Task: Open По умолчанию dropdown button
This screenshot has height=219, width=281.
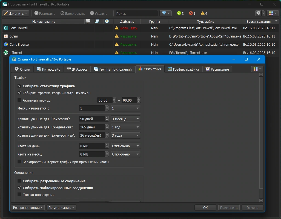Action: (x=61, y=208)
